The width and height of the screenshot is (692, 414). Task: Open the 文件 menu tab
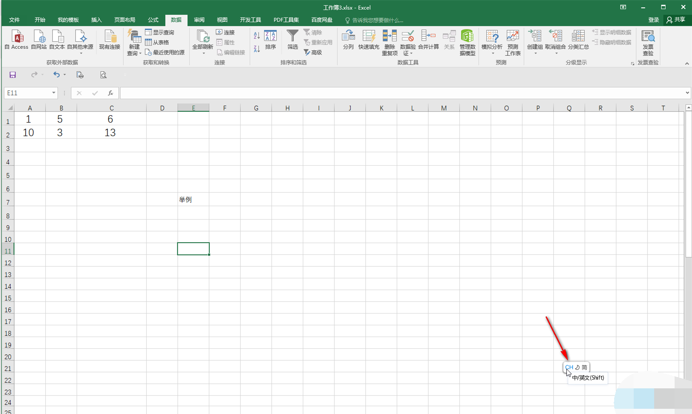pyautogui.click(x=14, y=20)
